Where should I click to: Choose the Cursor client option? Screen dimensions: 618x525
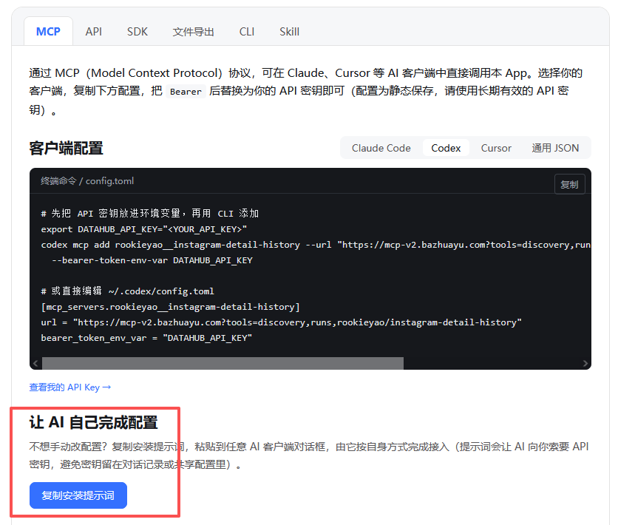(x=496, y=148)
